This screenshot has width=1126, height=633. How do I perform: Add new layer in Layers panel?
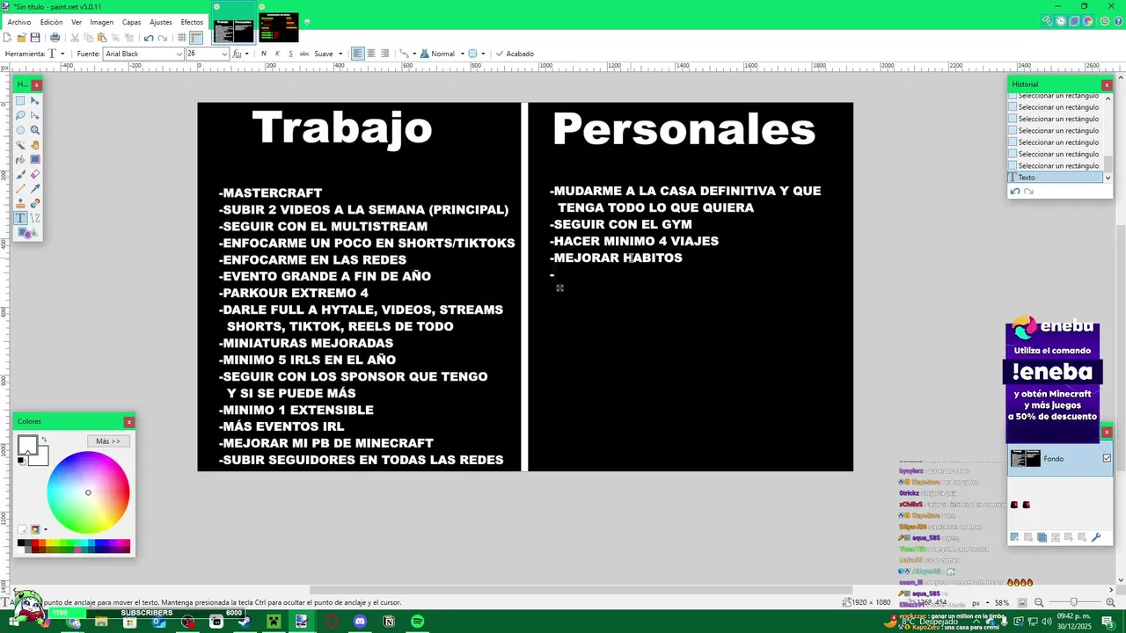(1014, 537)
